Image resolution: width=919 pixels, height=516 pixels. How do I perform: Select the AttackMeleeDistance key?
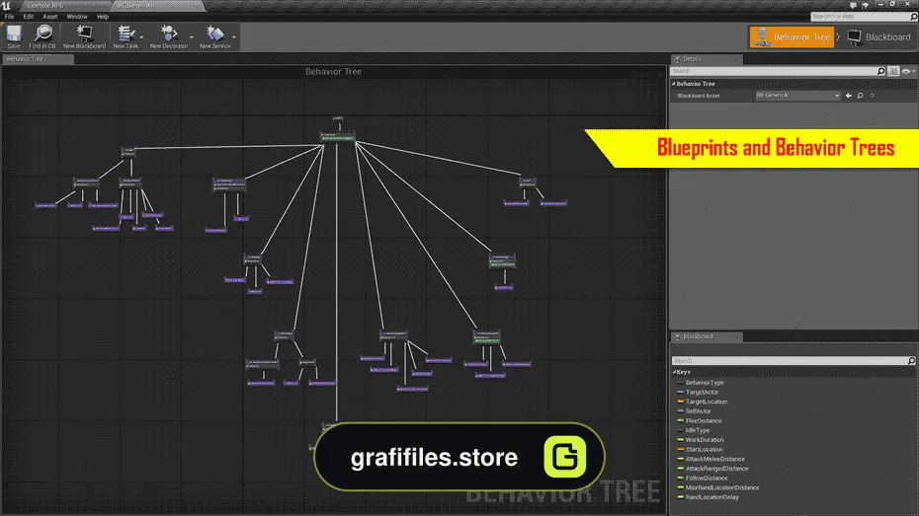click(x=715, y=459)
